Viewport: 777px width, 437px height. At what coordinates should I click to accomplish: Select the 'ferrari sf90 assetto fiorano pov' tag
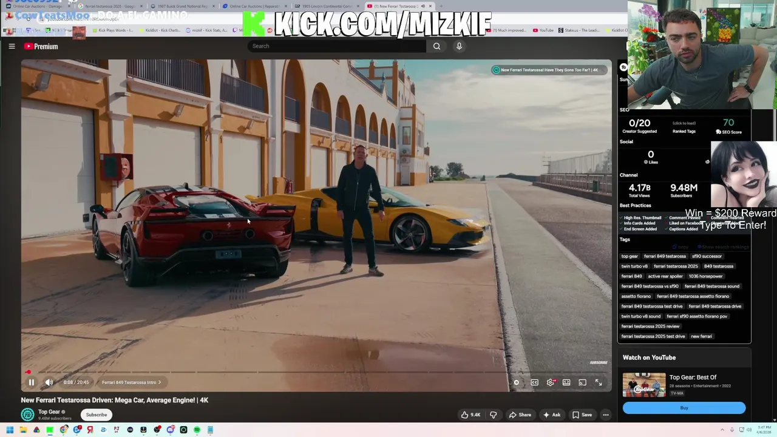tap(696, 316)
